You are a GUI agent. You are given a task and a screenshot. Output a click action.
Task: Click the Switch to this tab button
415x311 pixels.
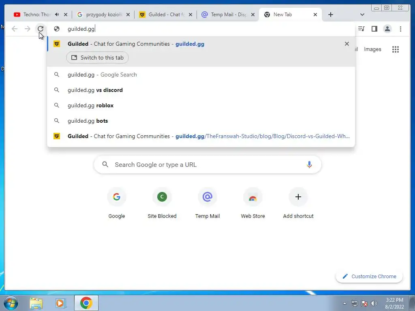point(97,58)
